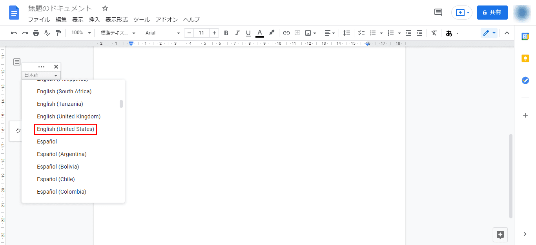
Task: Insert a link using chain icon
Action: pos(286,33)
